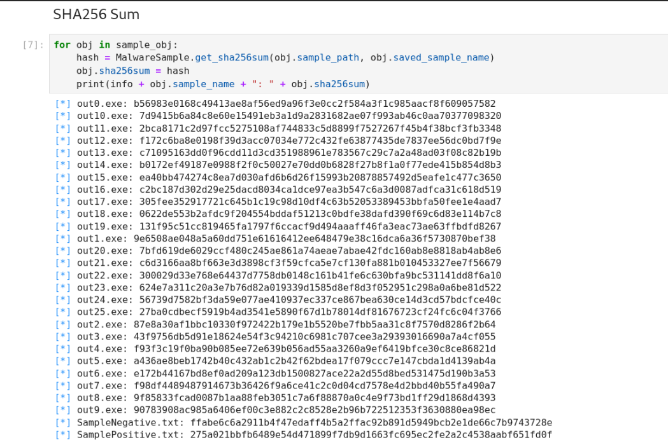Click the get_sha256sum method call in code
This screenshot has width=668, height=447.
tap(232, 57)
